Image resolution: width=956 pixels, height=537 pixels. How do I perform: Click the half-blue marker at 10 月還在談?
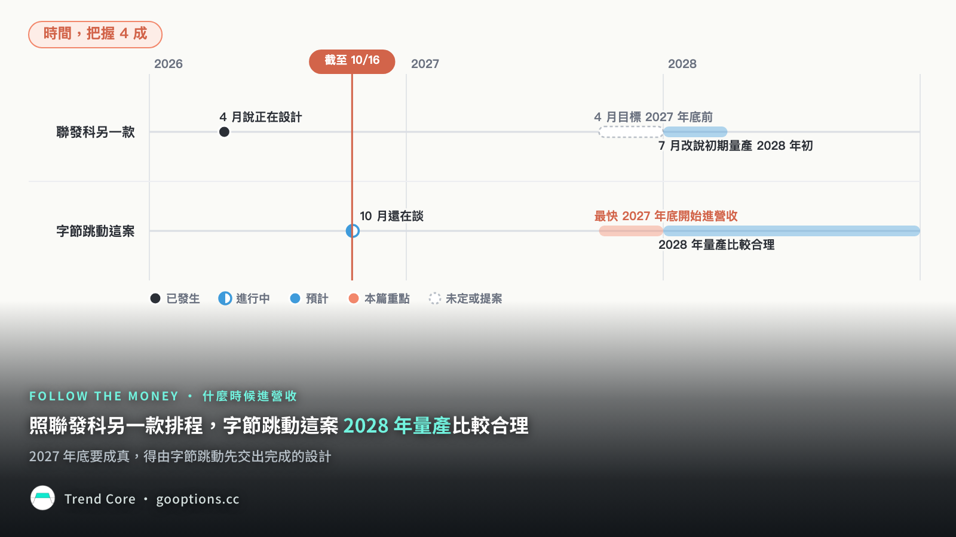[x=353, y=231]
